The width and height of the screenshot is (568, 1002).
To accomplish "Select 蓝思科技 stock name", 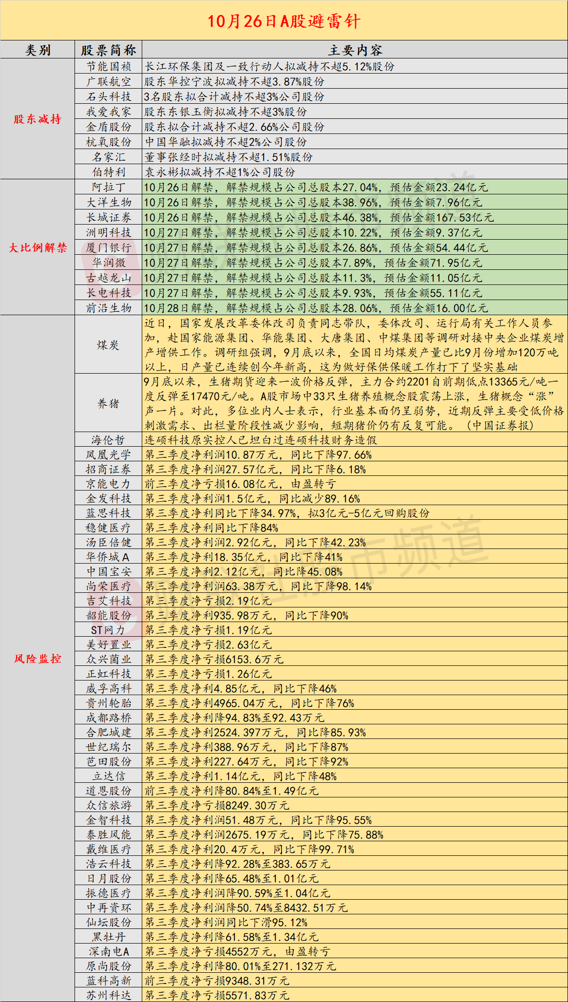I will tap(109, 513).
